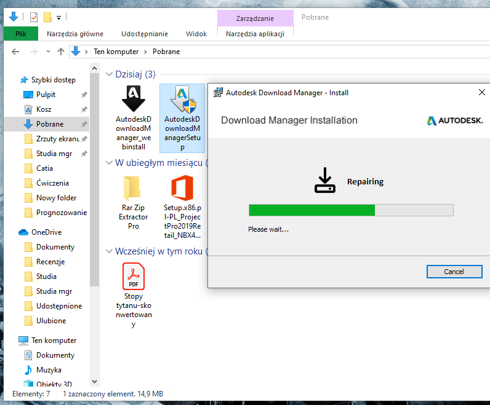This screenshot has width=490, height=405.
Task: Select Pobrane in the navigation pane
Action: pyautogui.click(x=47, y=124)
